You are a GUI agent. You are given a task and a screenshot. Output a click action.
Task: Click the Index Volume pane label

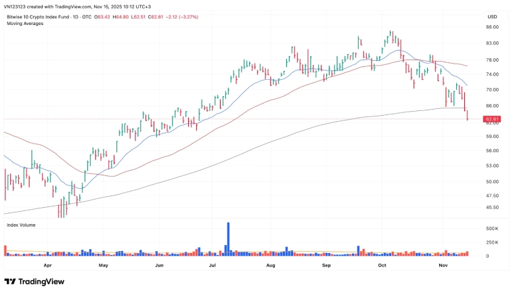[21, 224]
